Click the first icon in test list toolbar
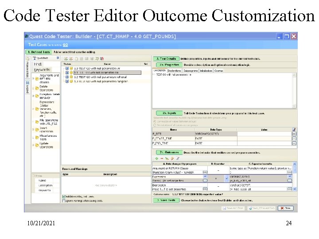 pos(66,59)
